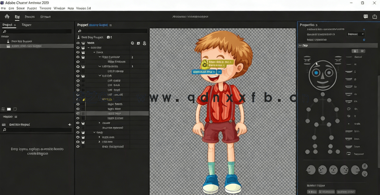Switch to the Stream workspace tab

45,17
